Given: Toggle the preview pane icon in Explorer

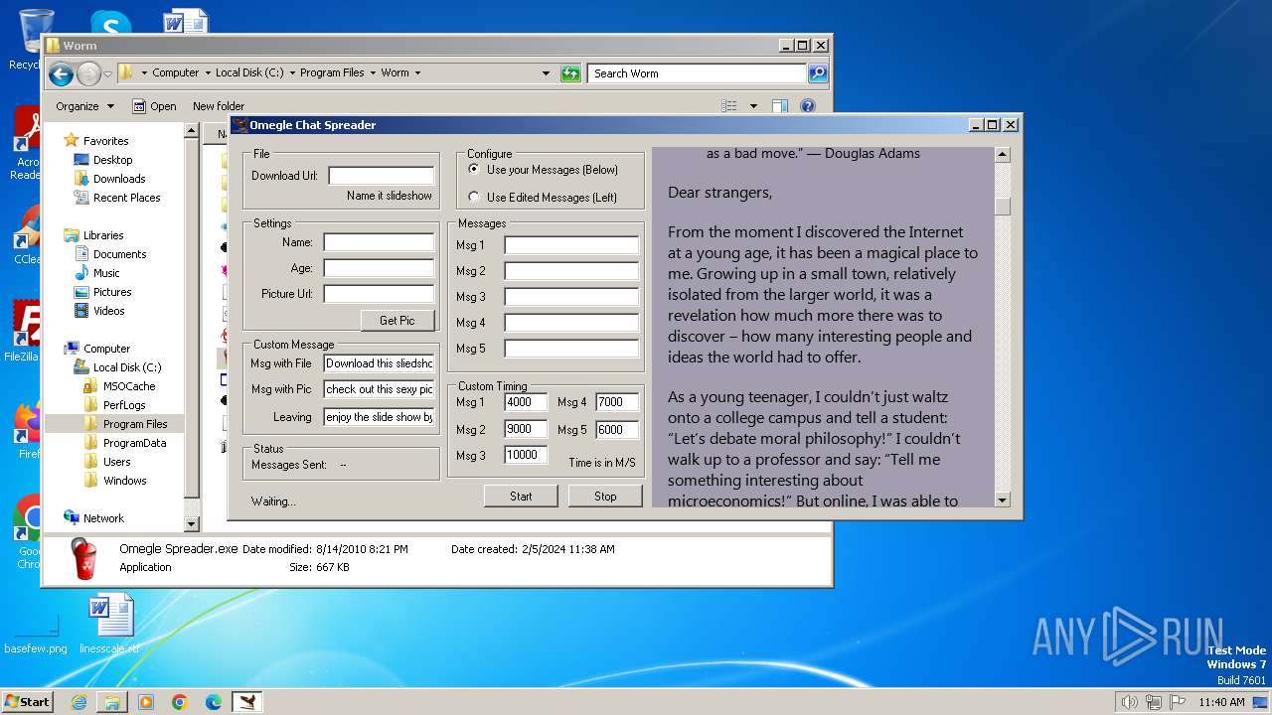Looking at the screenshot, I should pos(780,106).
